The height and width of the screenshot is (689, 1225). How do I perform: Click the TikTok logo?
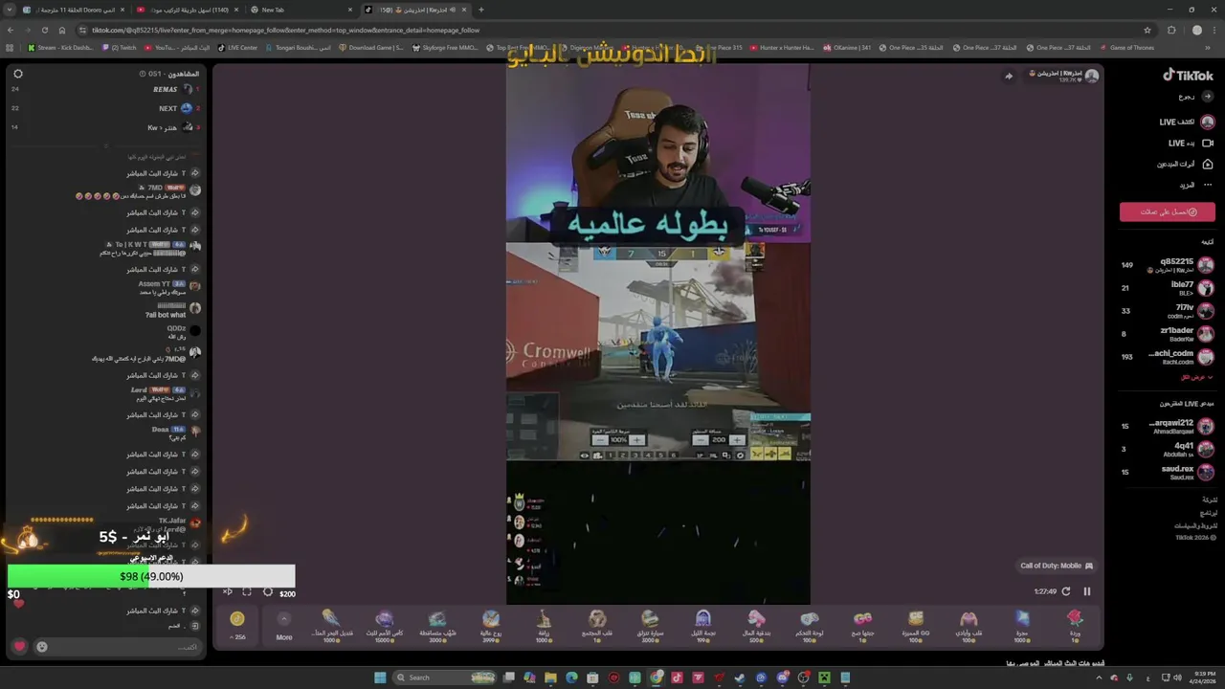pos(1188,76)
